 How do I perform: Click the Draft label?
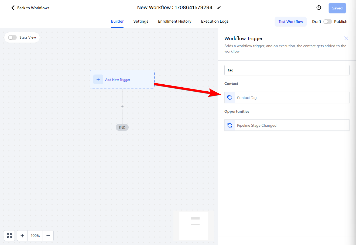click(x=317, y=22)
